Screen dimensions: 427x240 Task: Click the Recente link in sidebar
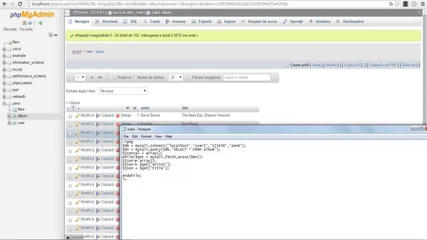click(10, 29)
